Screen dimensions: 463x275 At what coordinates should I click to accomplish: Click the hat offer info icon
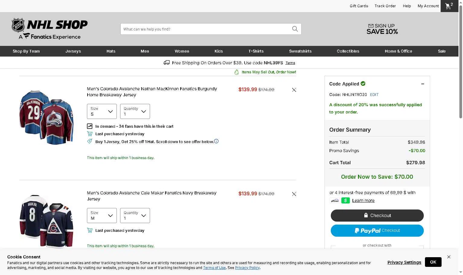pos(216,141)
